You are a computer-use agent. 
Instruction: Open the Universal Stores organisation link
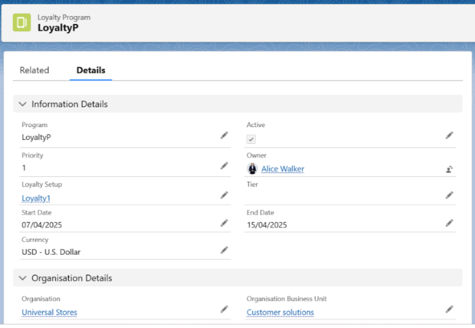pyautogui.click(x=49, y=312)
